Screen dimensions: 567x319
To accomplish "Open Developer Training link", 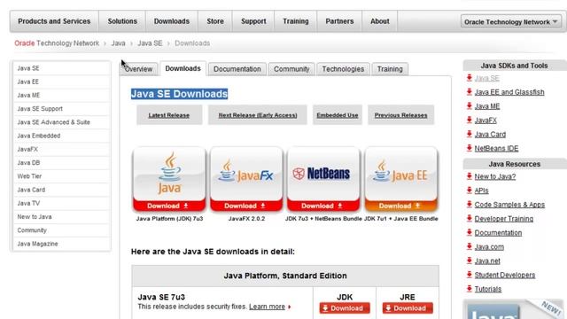I will coord(504,219).
